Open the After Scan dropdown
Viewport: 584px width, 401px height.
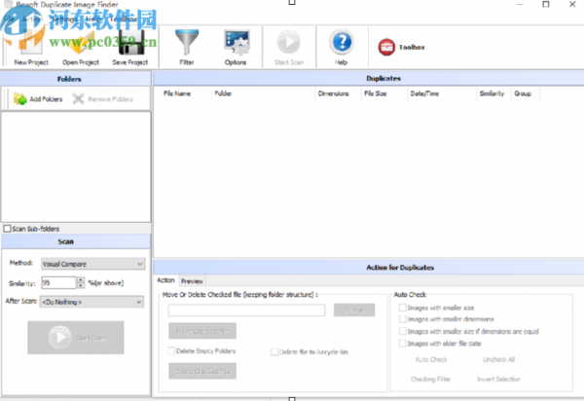(x=92, y=302)
